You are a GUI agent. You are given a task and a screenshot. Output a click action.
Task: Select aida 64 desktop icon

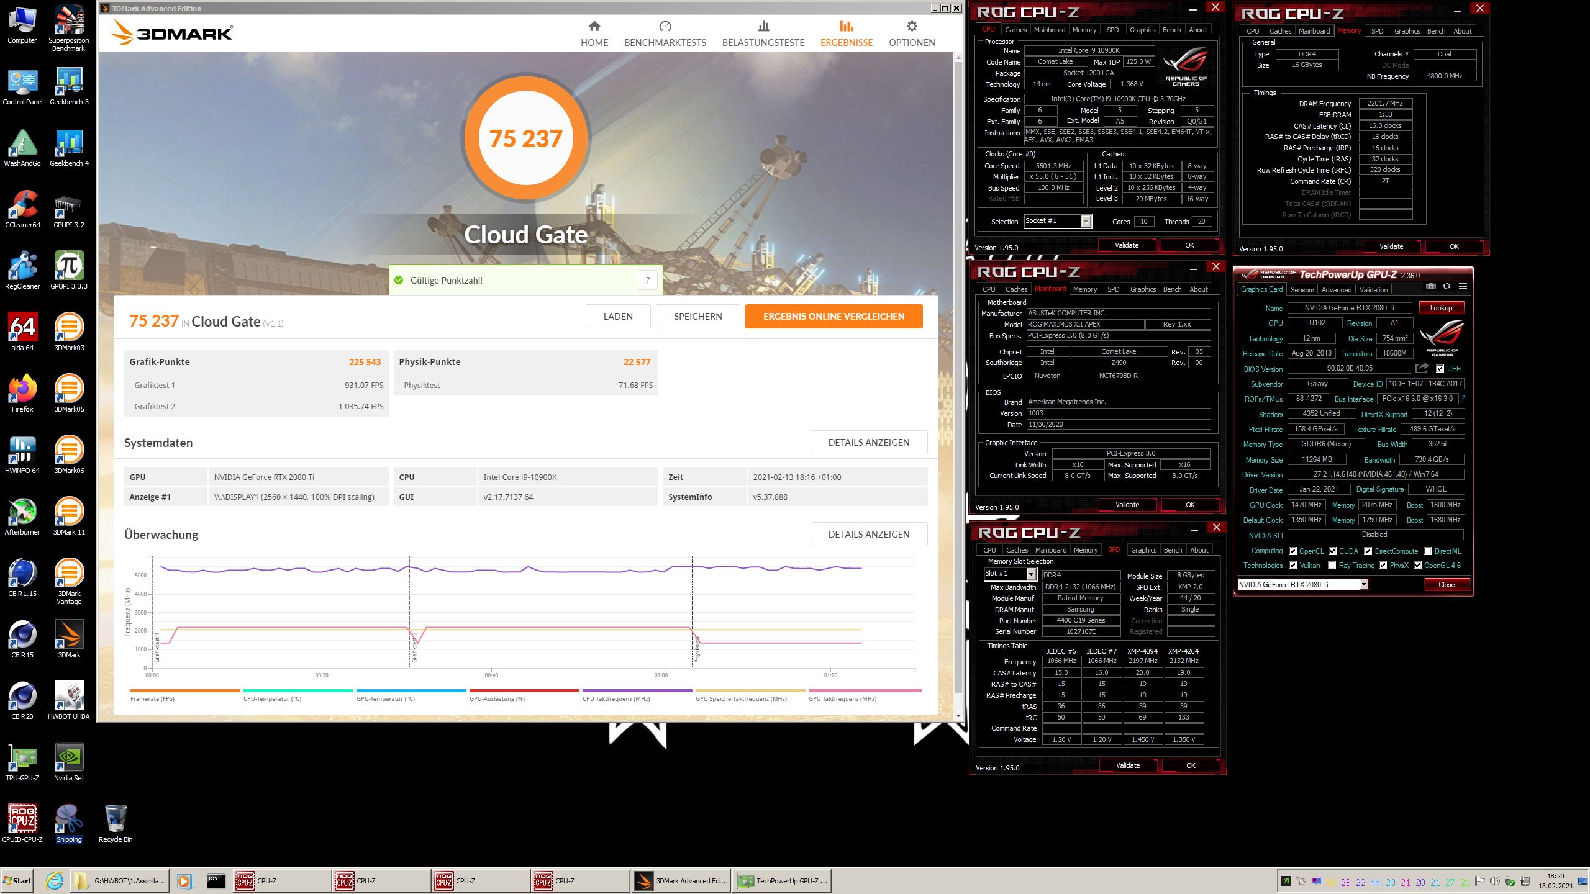pyautogui.click(x=22, y=332)
